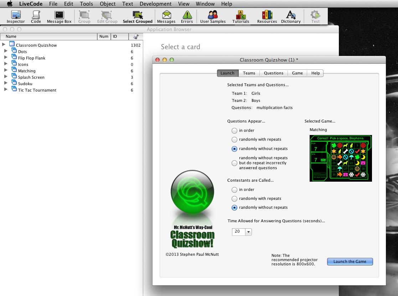Click the Code editor icon
The image size is (398, 296).
tap(36, 16)
